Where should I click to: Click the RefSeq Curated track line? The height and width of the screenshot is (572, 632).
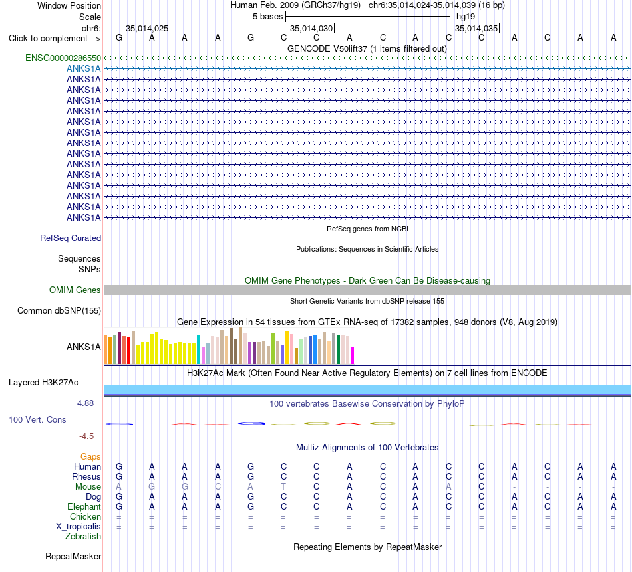point(367,238)
